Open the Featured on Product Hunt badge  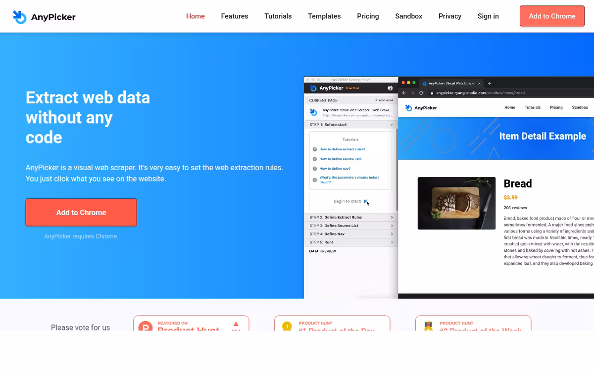pos(191,323)
